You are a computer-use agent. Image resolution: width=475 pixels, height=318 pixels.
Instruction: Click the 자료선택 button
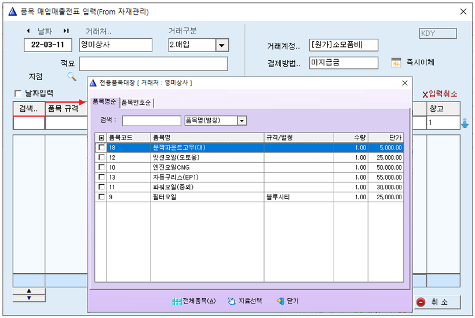click(x=245, y=301)
